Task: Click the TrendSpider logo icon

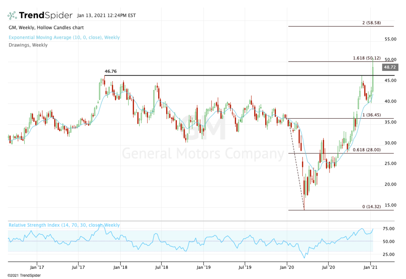Action: coord(12,15)
